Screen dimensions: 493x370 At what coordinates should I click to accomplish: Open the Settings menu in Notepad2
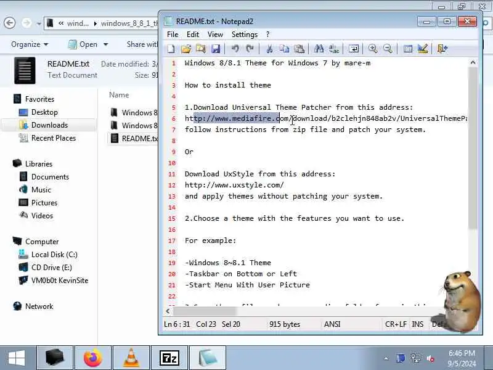(x=245, y=35)
